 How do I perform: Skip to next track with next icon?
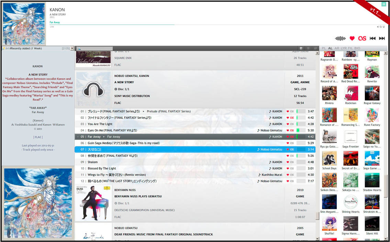[382, 38]
